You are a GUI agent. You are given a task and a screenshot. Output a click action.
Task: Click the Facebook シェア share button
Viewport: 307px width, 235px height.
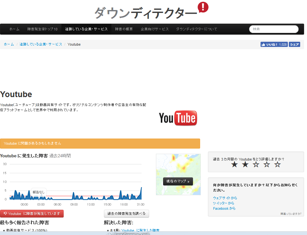[294, 44]
